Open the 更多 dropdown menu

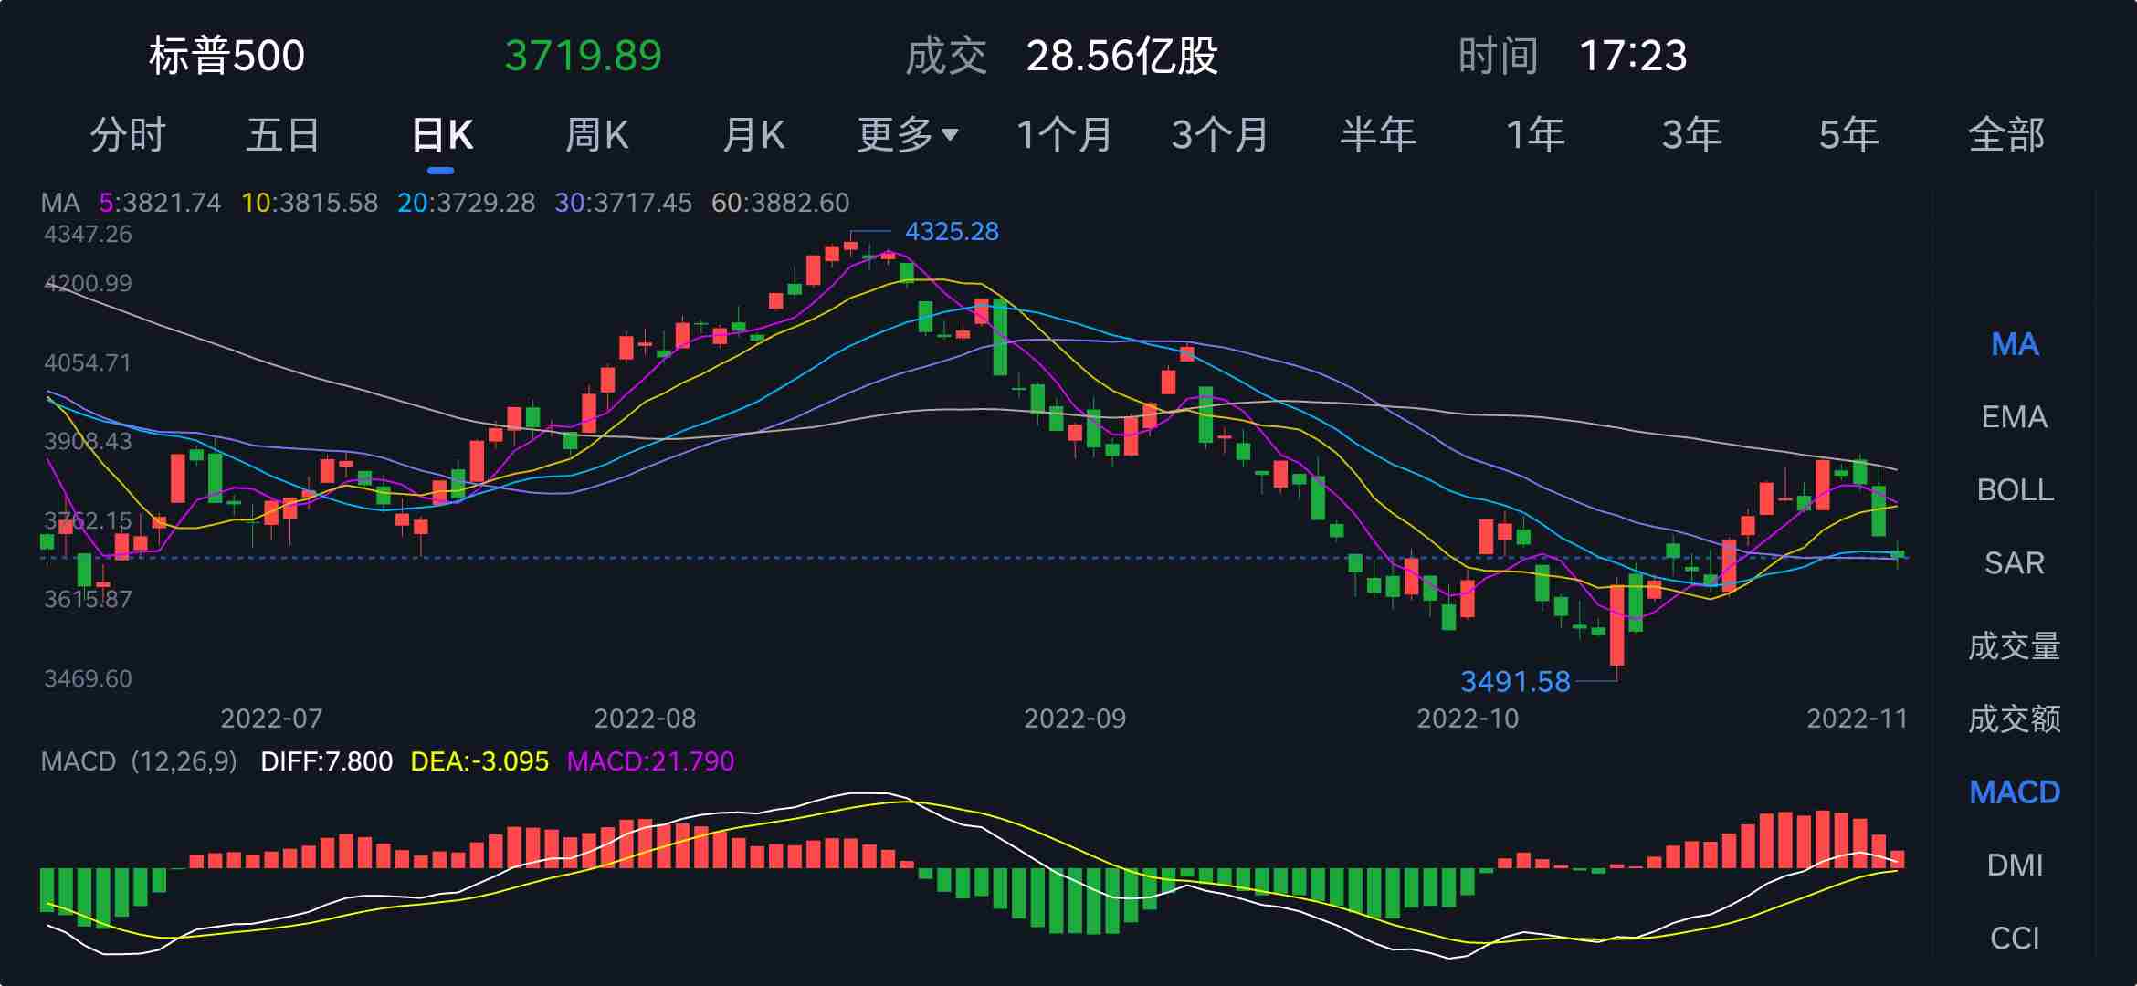pyautogui.click(x=908, y=135)
